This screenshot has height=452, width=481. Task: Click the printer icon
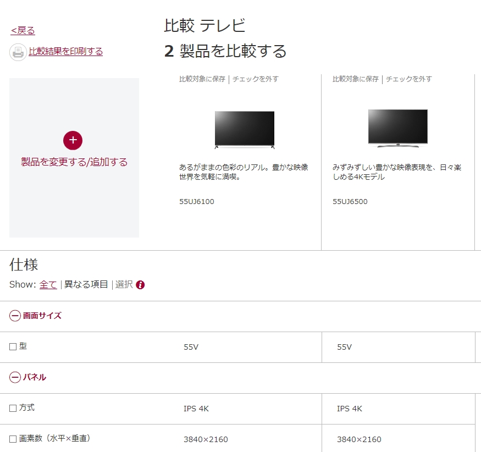(18, 52)
